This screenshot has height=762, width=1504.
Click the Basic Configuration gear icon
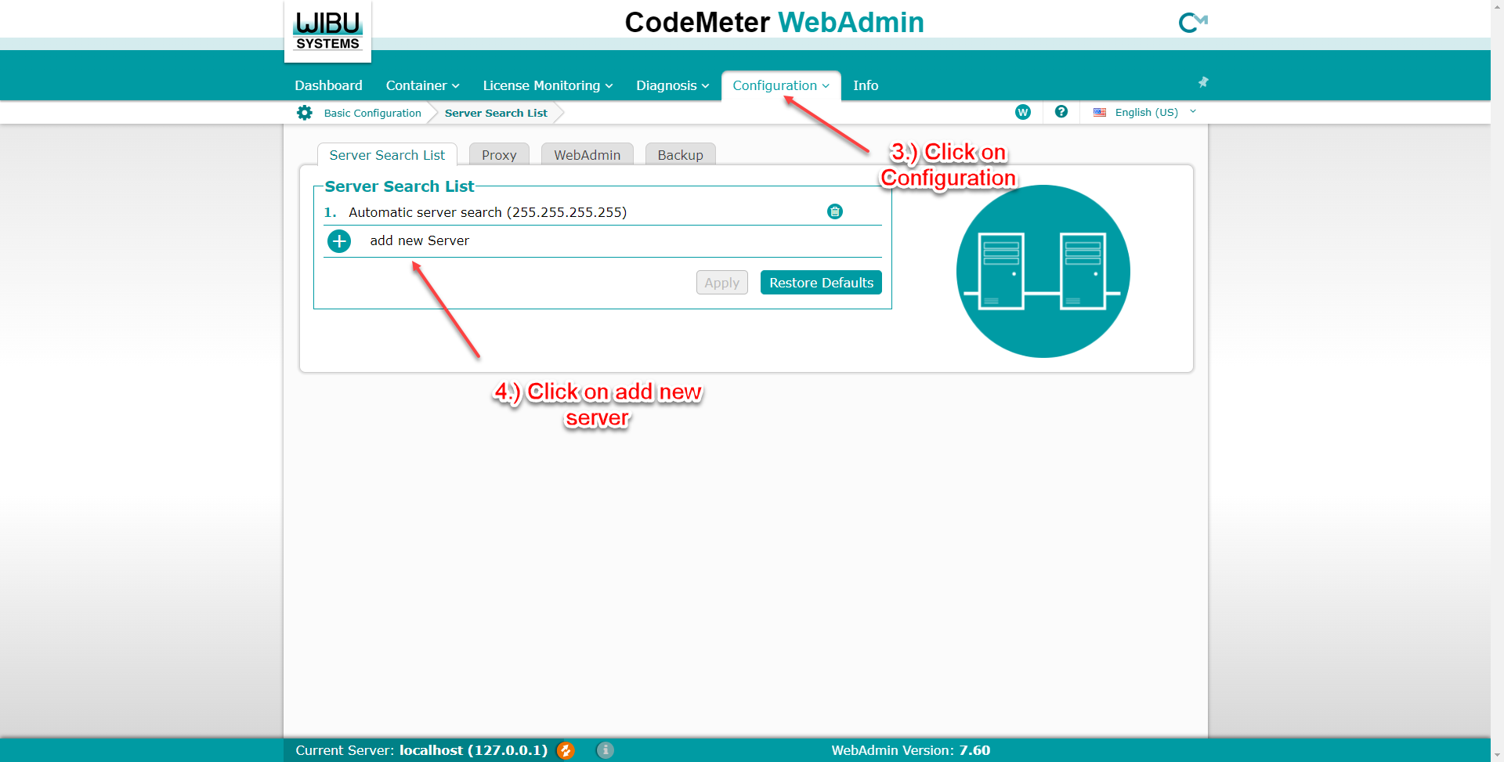[x=305, y=113]
